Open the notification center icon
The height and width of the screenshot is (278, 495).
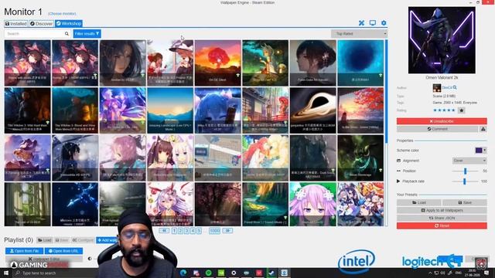click(486, 273)
